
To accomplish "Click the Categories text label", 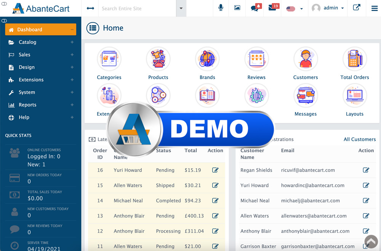I will 109,77.
